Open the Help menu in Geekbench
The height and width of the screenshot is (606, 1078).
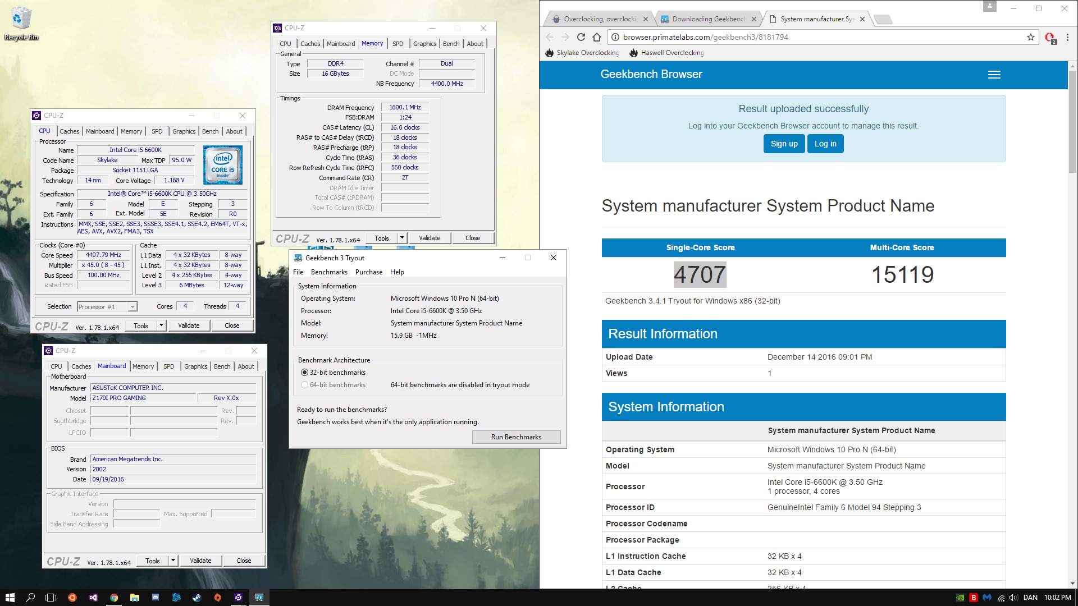[x=398, y=272]
